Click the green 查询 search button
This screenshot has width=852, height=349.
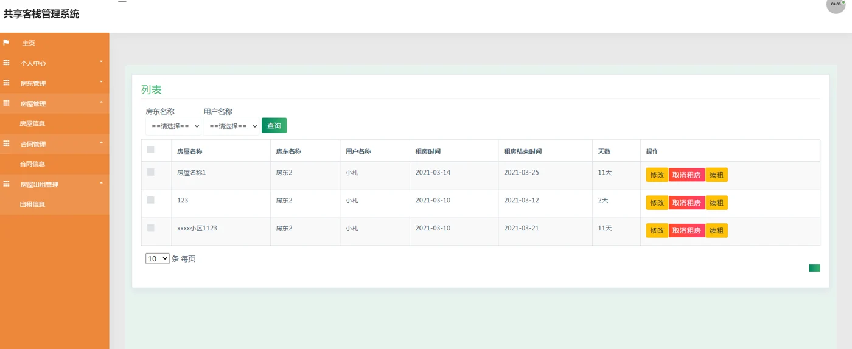pos(274,125)
